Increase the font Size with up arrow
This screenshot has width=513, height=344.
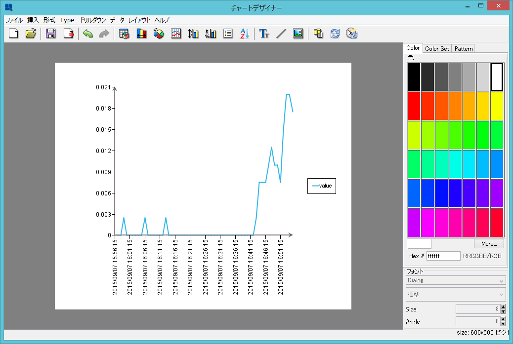pyautogui.click(x=503, y=307)
